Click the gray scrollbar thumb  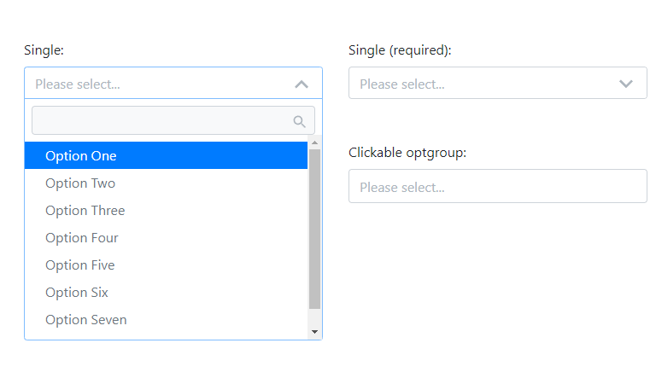pos(314,230)
